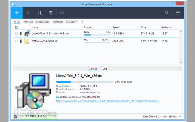Switch to the Log details tab
Image resolution: width=195 pixels, height=122 pixels.
pyautogui.click(x=105, y=69)
